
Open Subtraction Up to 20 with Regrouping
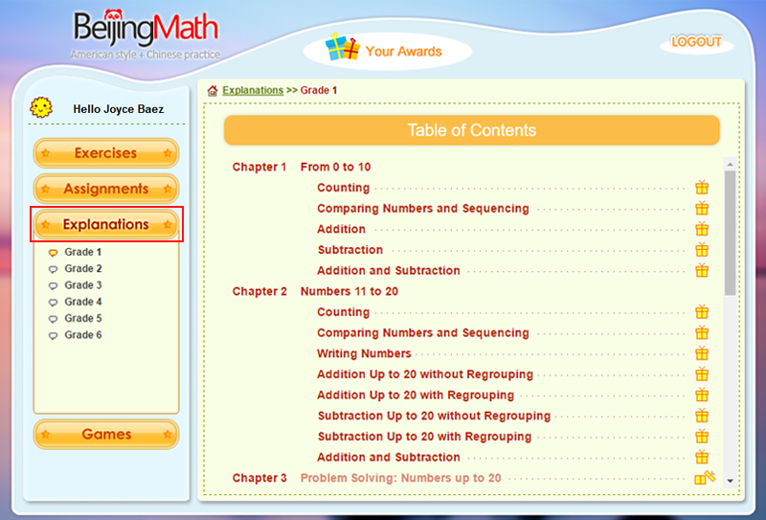424,437
